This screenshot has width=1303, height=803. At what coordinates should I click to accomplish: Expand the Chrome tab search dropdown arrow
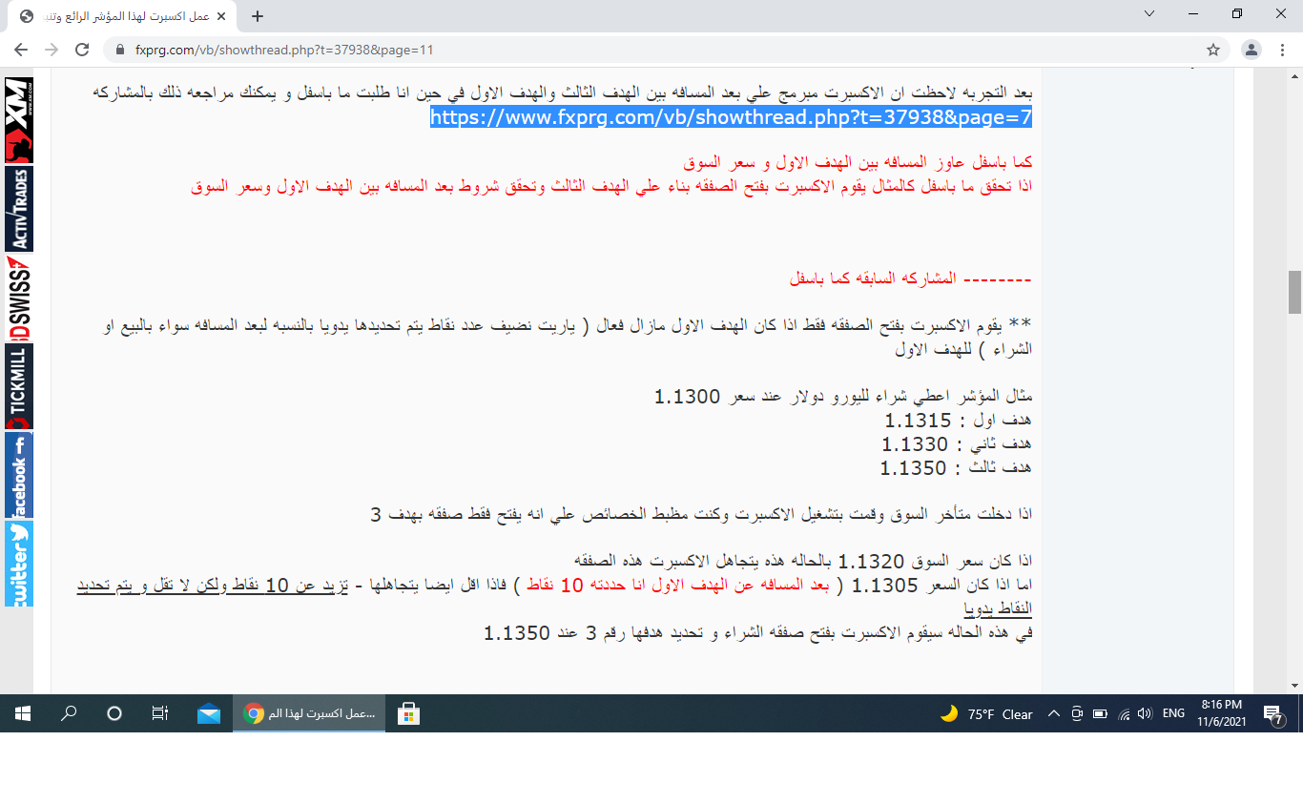[x=1149, y=14]
